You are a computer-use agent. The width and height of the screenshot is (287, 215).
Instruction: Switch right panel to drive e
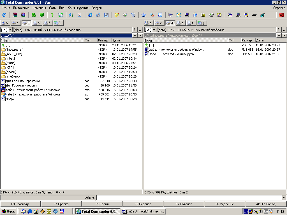[180, 23]
